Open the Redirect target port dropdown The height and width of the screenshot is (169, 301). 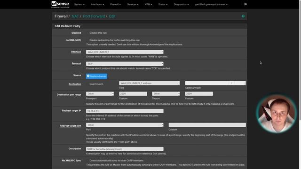point(125,125)
